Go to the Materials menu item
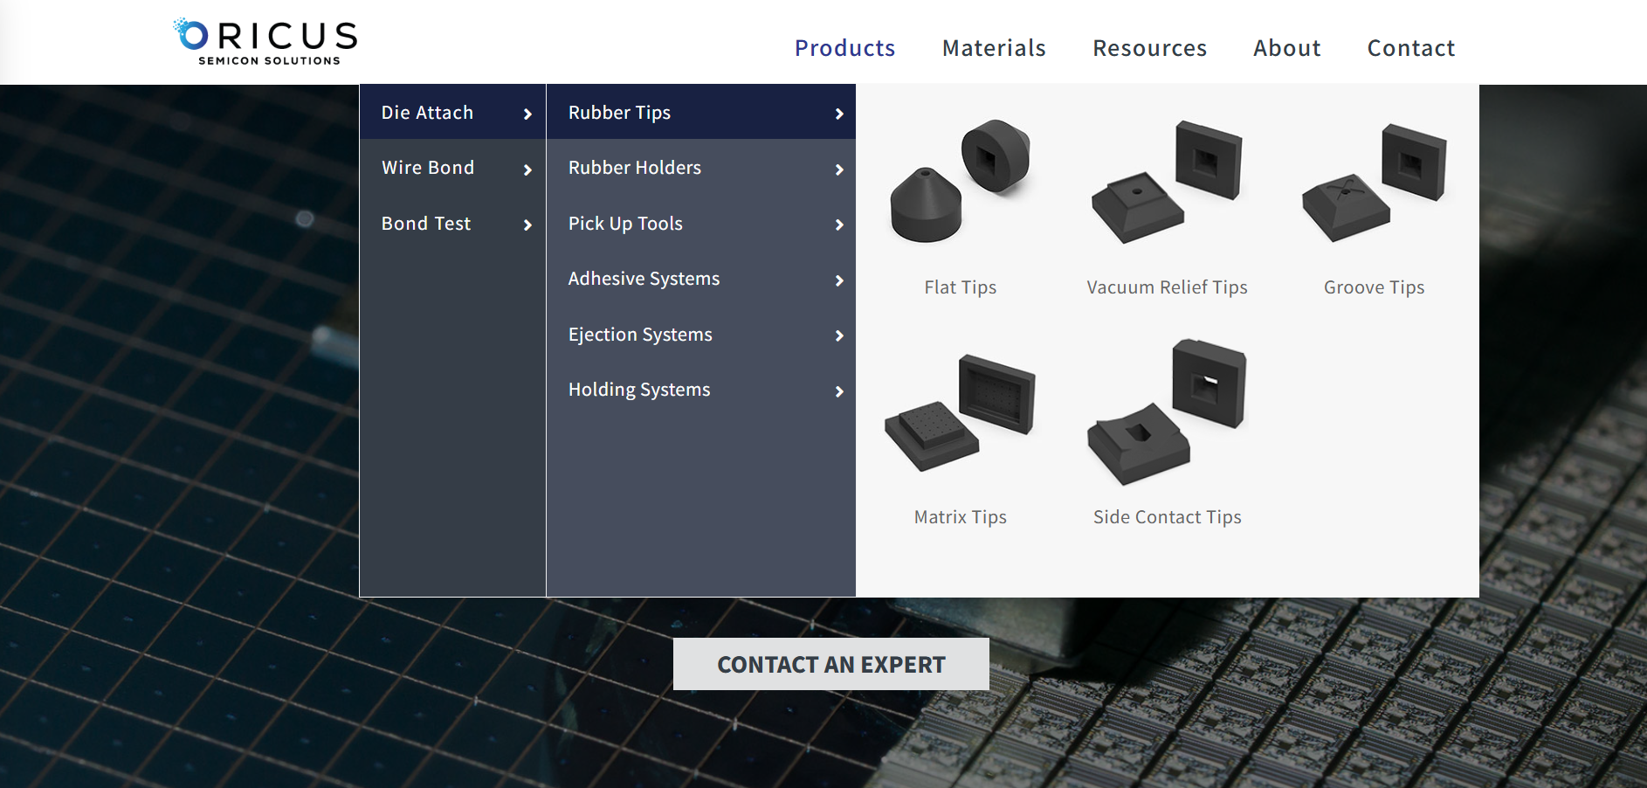 pos(994,48)
